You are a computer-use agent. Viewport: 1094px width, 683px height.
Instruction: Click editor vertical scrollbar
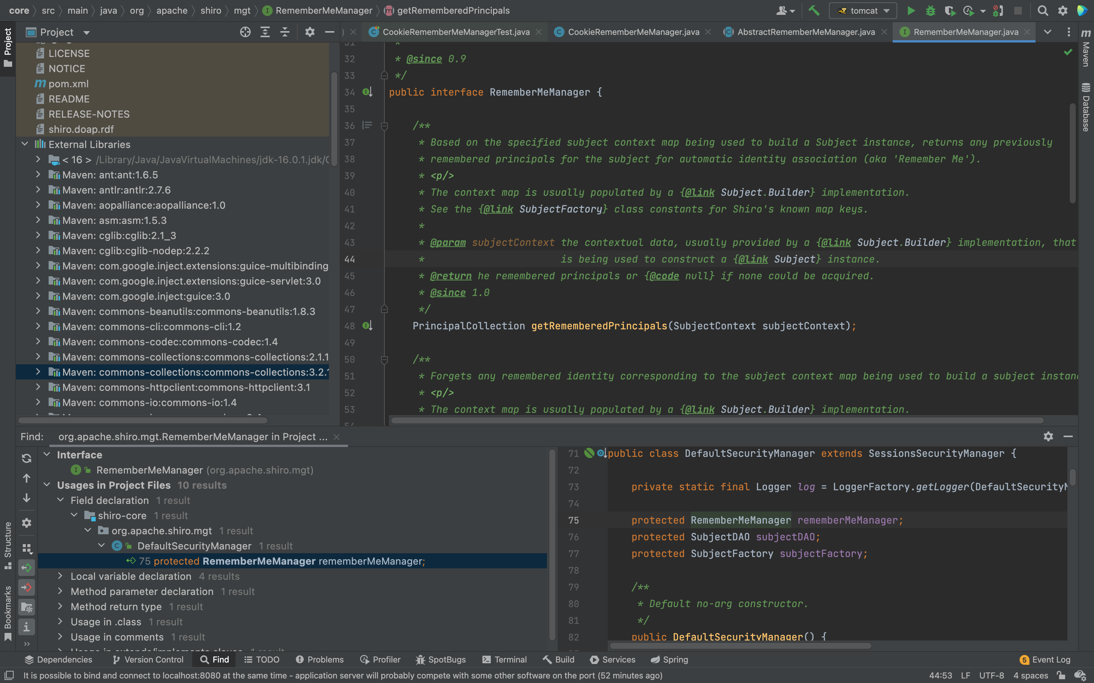[1072, 154]
